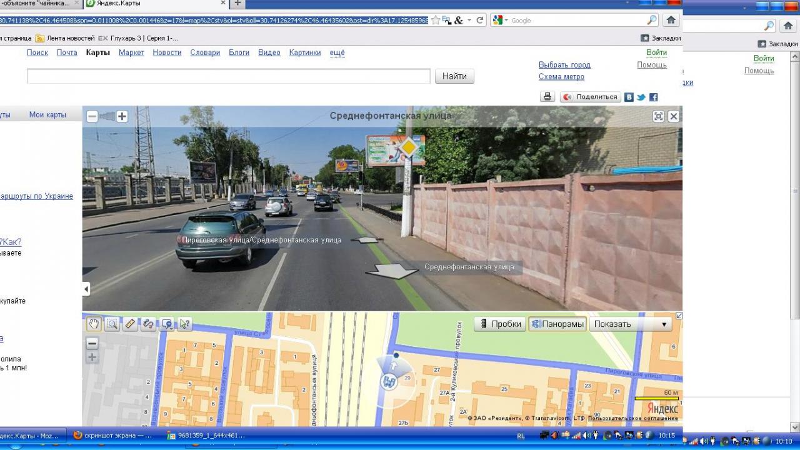The height and width of the screenshot is (450, 800).
Task: Collapse the left sidebar panel arrow
Action: pyautogui.click(x=86, y=289)
